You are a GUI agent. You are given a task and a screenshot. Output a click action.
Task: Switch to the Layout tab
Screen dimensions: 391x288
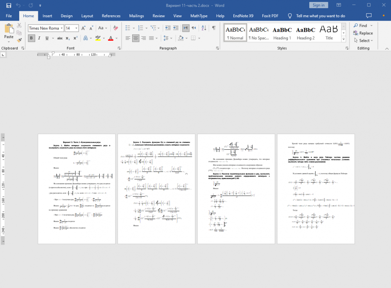(87, 16)
